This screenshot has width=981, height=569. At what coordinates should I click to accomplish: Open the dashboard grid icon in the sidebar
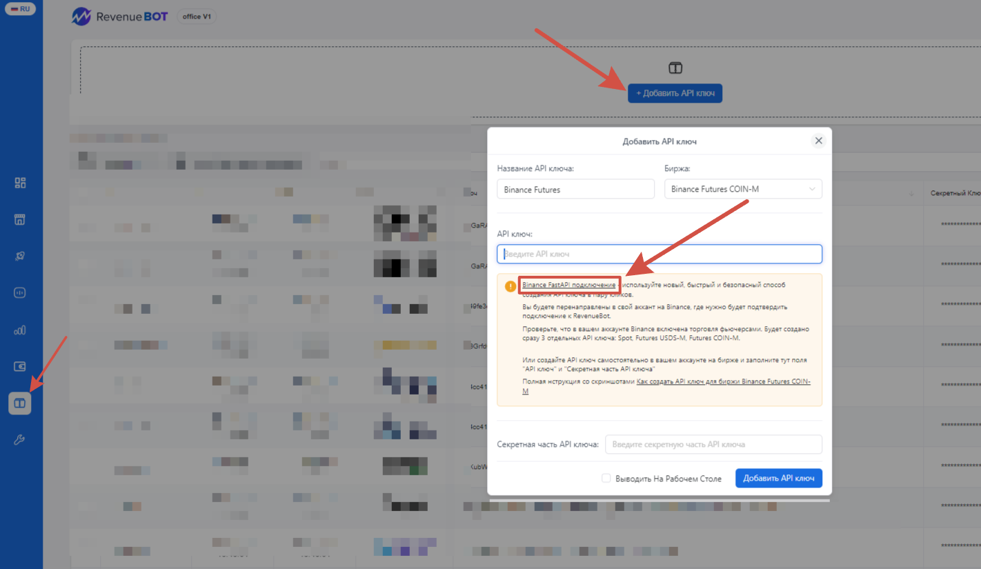coord(20,183)
